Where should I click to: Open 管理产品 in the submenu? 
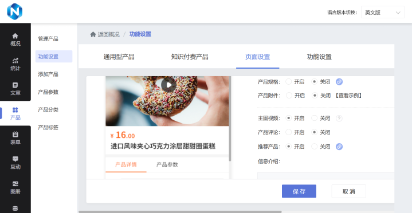[48, 39]
